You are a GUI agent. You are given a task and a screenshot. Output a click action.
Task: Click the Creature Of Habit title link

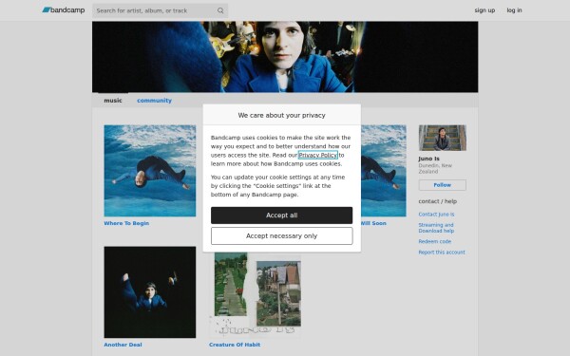(x=235, y=345)
